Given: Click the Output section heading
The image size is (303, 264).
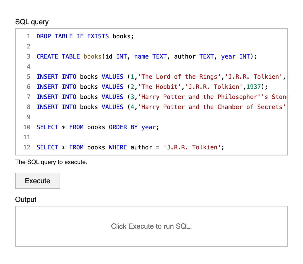Looking at the screenshot, I should point(26,199).
